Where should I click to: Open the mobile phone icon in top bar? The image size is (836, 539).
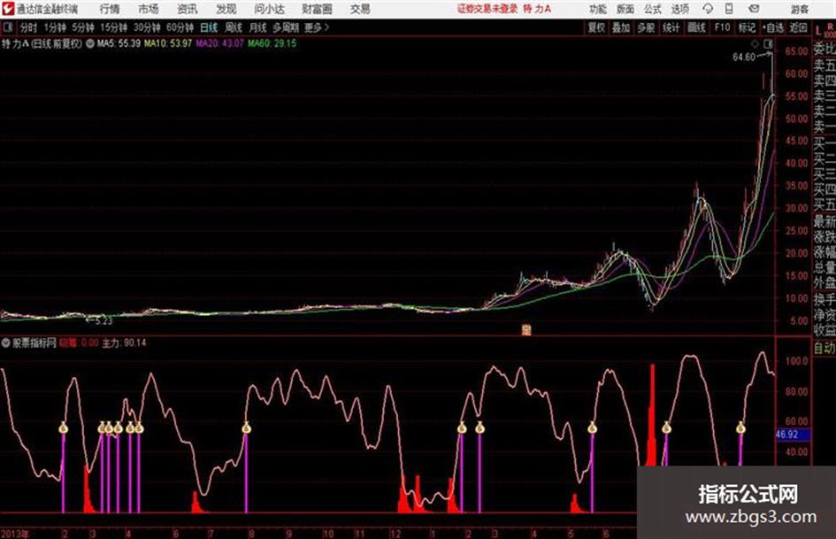point(729,9)
